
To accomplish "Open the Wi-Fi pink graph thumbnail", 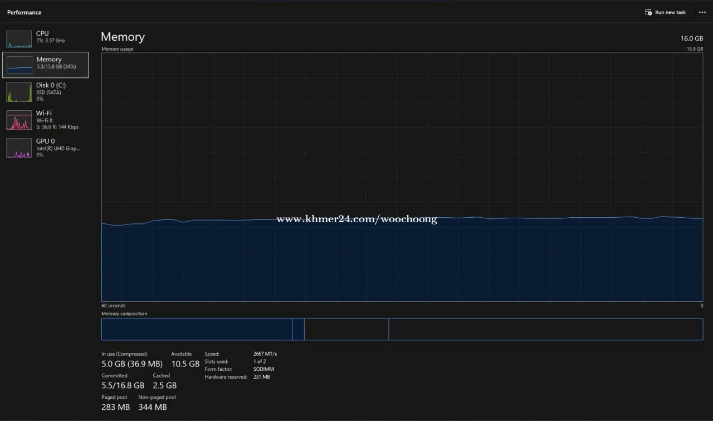I will click(19, 120).
